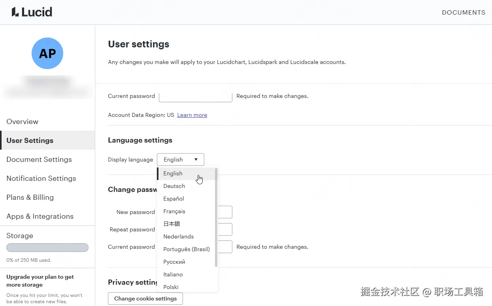Click the AP profile avatar

click(47, 53)
